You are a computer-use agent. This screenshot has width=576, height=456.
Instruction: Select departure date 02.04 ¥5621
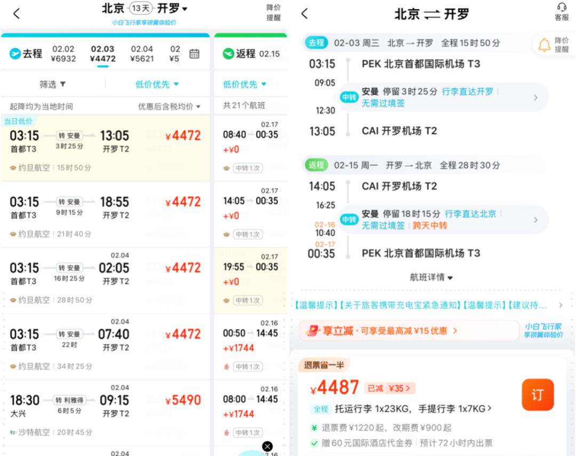click(142, 54)
